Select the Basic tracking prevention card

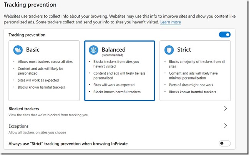point(44,71)
